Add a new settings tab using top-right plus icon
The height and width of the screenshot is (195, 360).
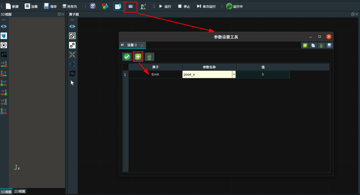[x=305, y=45]
